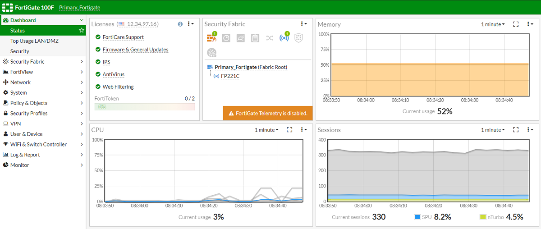Expand the System menu chevron
This screenshot has width=541, height=229.
82,93
